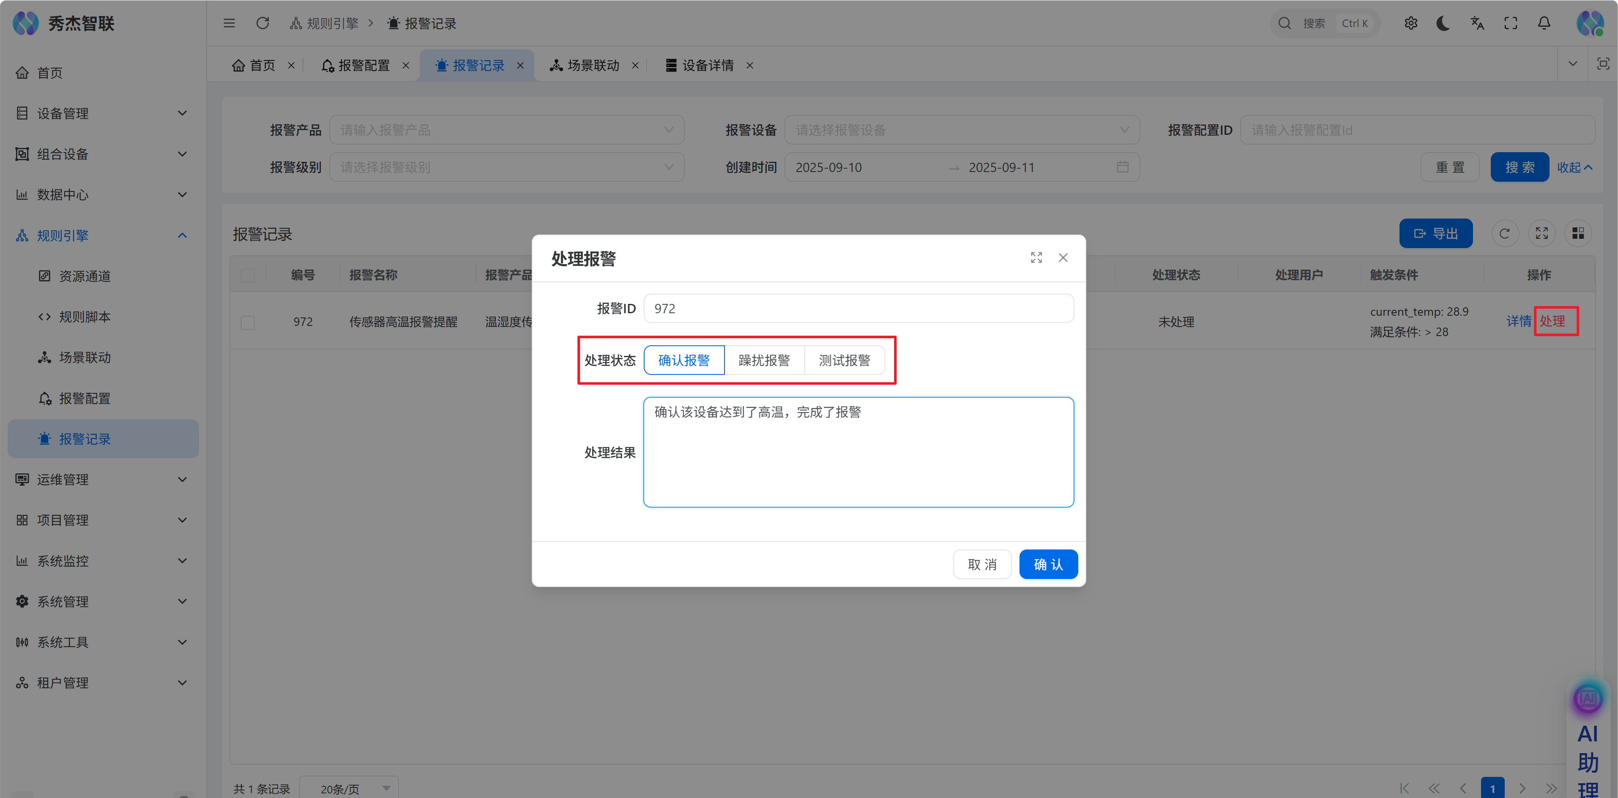
Task: Switch to the 场景联动 tab
Action: (x=592, y=65)
